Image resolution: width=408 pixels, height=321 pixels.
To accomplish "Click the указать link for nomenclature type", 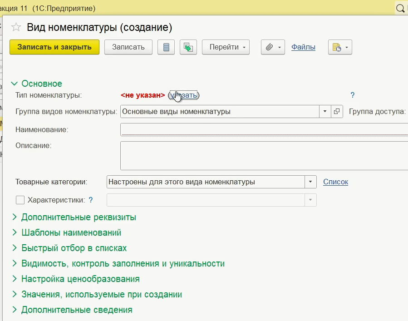I will pyautogui.click(x=184, y=95).
